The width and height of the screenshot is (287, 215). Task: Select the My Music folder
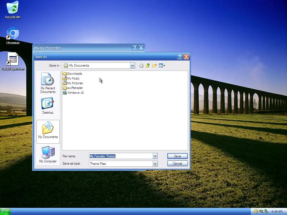71,78
